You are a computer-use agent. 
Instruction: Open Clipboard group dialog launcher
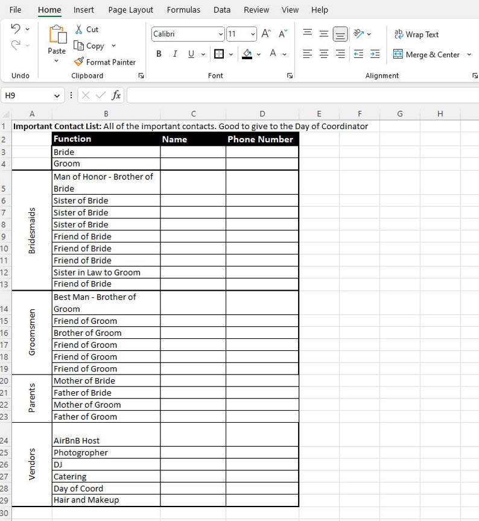point(141,76)
